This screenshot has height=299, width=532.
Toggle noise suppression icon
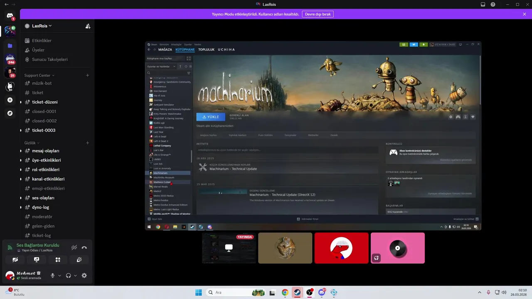coord(74,248)
